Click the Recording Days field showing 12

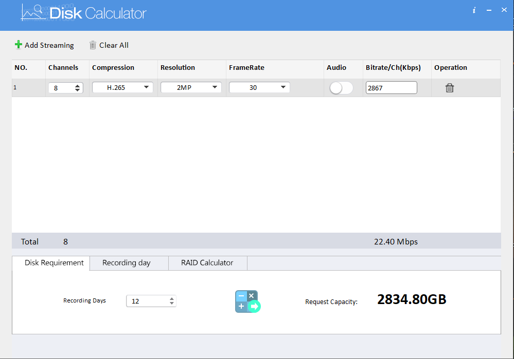[x=151, y=301]
